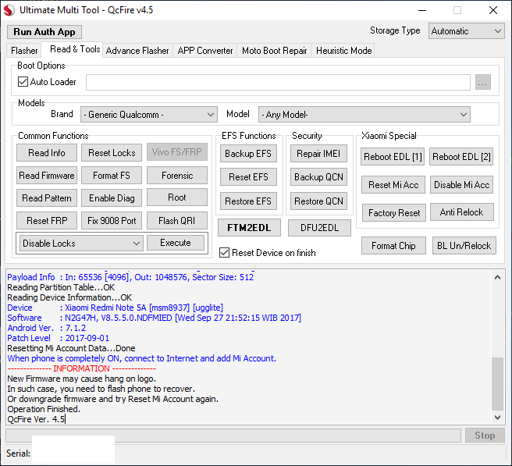Click the Disable Mi Acc button
512x466 pixels.
(x=461, y=185)
